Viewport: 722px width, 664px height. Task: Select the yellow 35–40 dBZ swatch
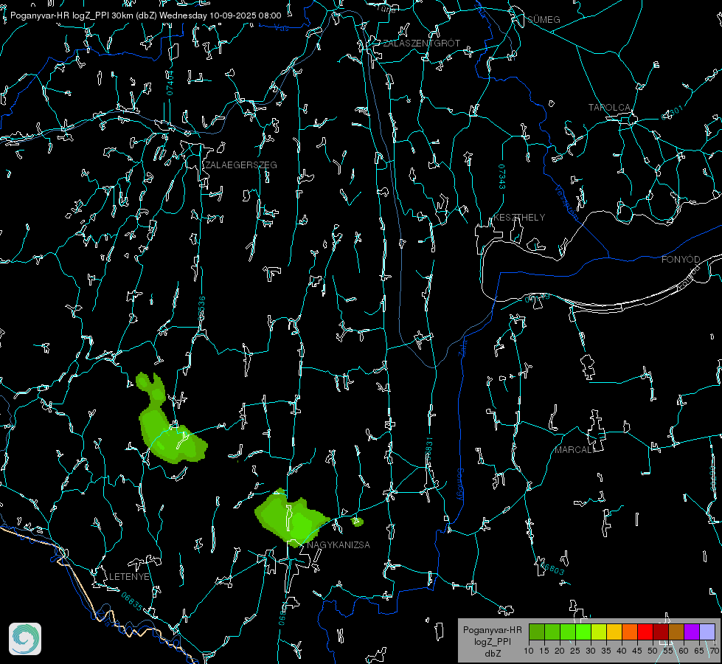click(614, 632)
